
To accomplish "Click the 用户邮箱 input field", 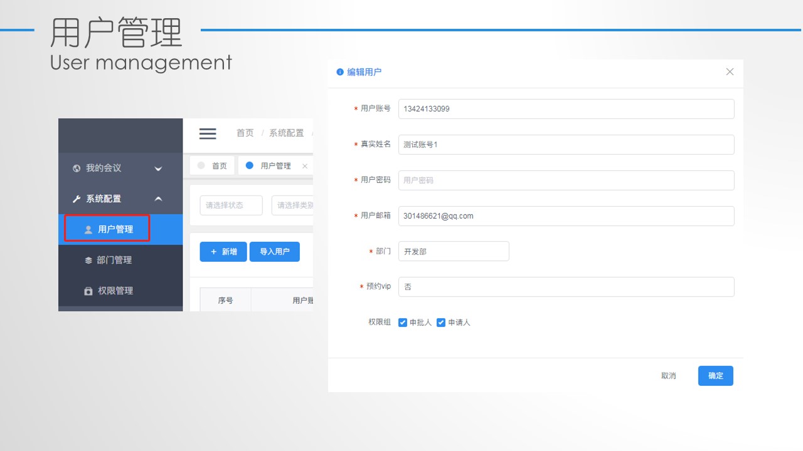I will click(x=566, y=216).
